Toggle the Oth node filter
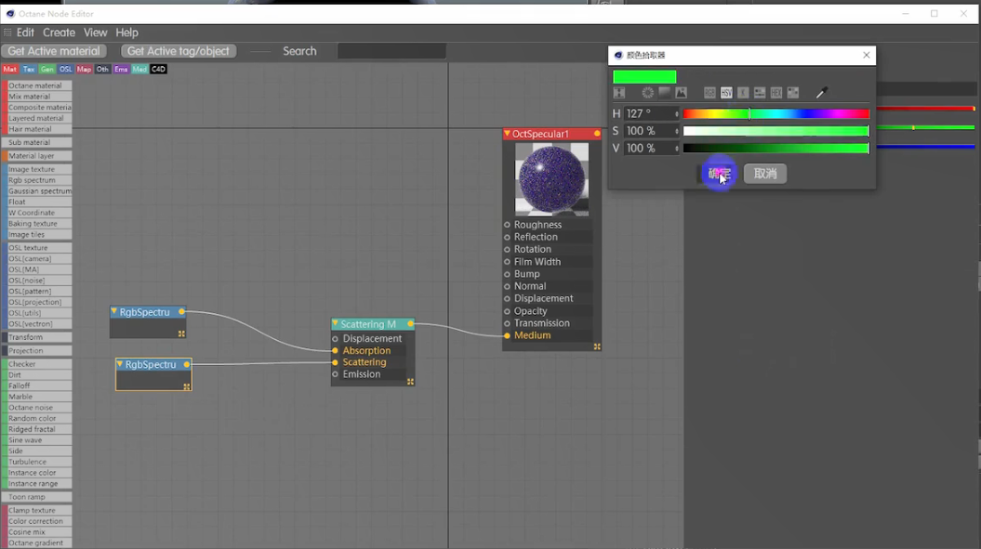This screenshot has height=549, width=981. pyautogui.click(x=102, y=70)
